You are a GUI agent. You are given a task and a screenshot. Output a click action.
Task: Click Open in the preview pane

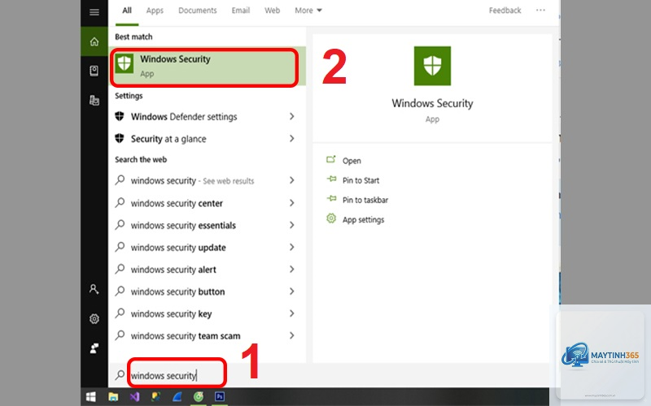pos(352,161)
